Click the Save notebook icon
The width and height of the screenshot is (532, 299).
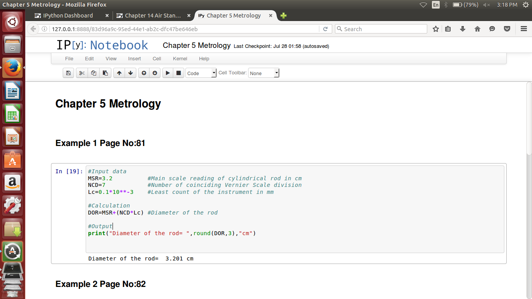(69, 73)
